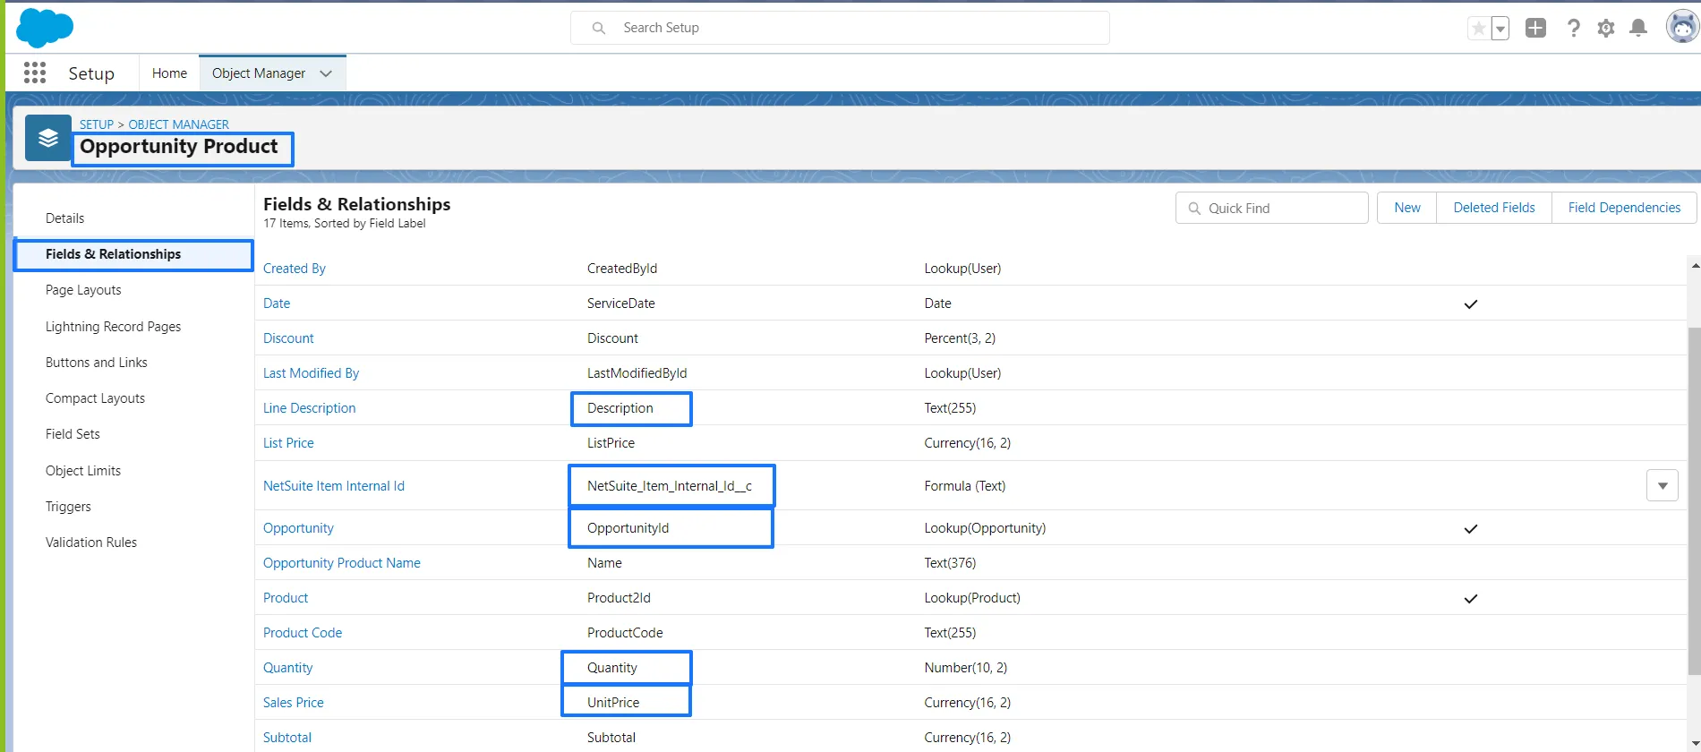This screenshot has width=1701, height=752.
Task: Click the Deleted Fields button
Action: [1494, 208]
